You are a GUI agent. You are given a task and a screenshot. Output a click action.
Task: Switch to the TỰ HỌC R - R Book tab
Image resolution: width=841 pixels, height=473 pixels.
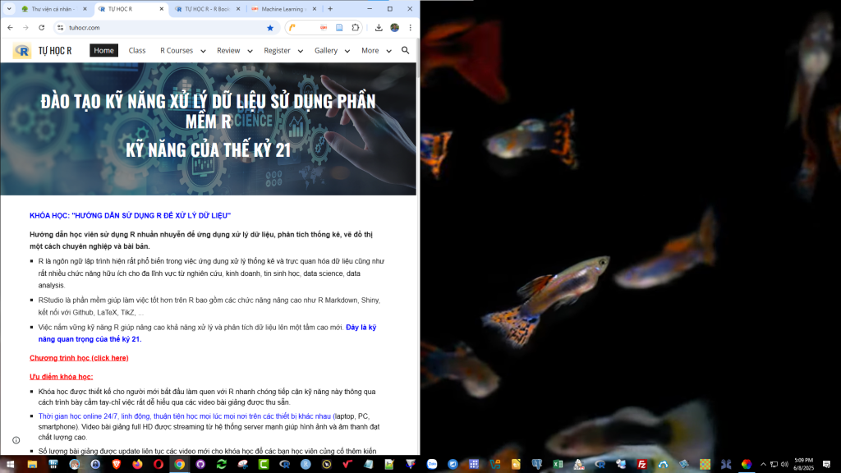point(206,9)
